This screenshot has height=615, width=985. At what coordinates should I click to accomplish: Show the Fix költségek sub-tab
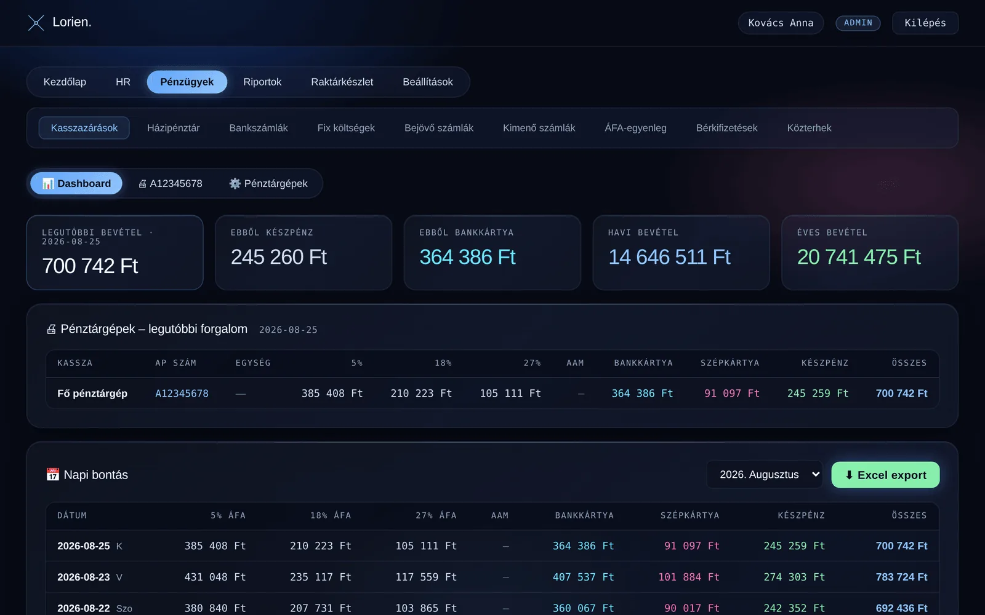346,128
